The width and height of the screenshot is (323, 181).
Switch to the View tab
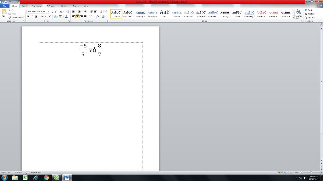point(86,6)
